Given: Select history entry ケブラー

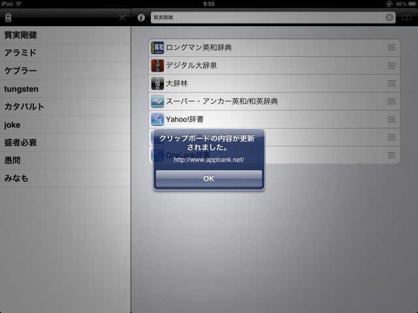Looking at the screenshot, I should 65,71.
